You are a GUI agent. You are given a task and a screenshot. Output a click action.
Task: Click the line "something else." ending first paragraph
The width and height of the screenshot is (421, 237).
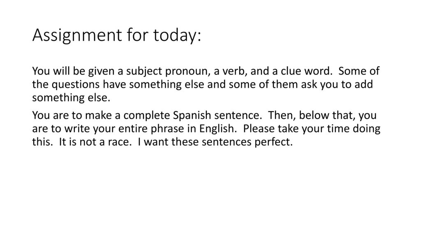(x=71, y=98)
